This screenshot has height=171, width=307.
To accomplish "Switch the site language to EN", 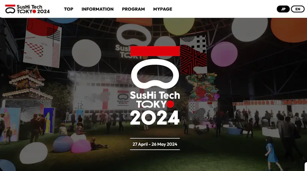I will click(298, 9).
